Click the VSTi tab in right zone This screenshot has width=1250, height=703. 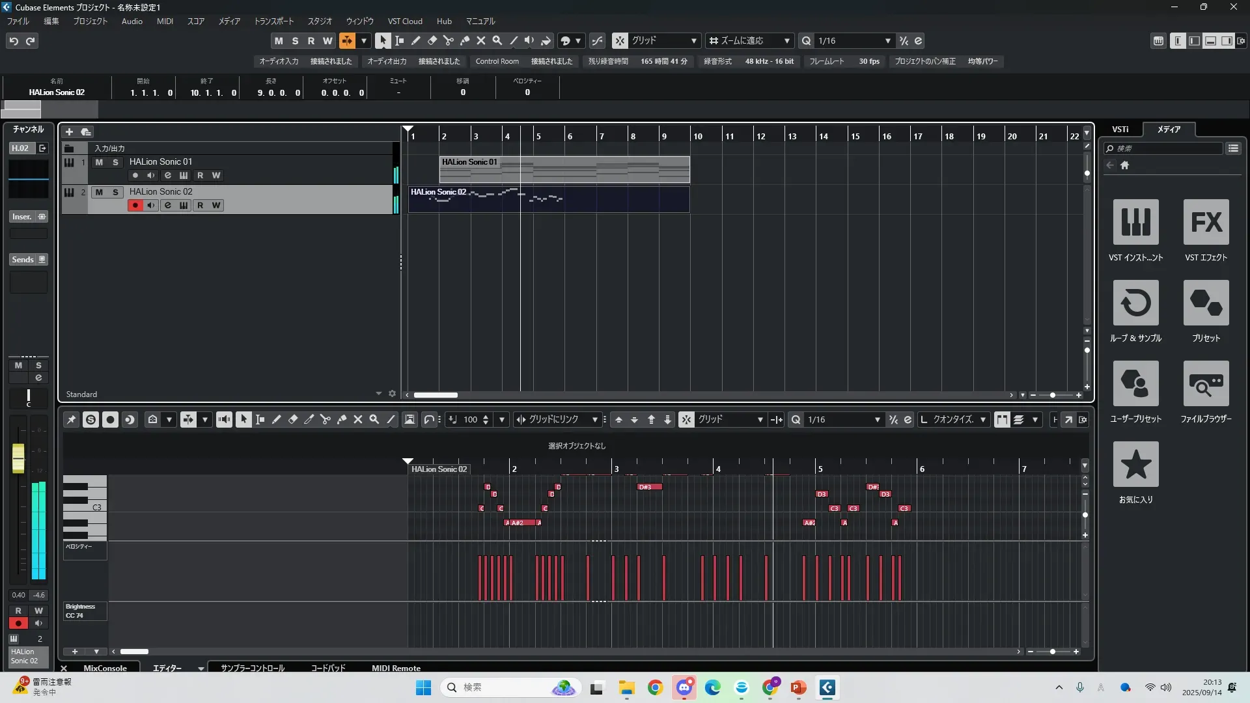click(x=1120, y=129)
